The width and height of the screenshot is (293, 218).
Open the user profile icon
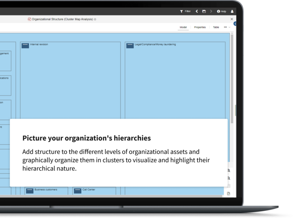point(232,11)
